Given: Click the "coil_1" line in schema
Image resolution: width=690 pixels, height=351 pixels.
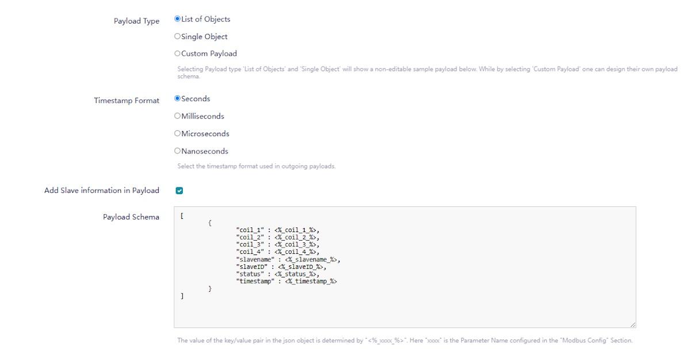Looking at the screenshot, I should [x=278, y=230].
